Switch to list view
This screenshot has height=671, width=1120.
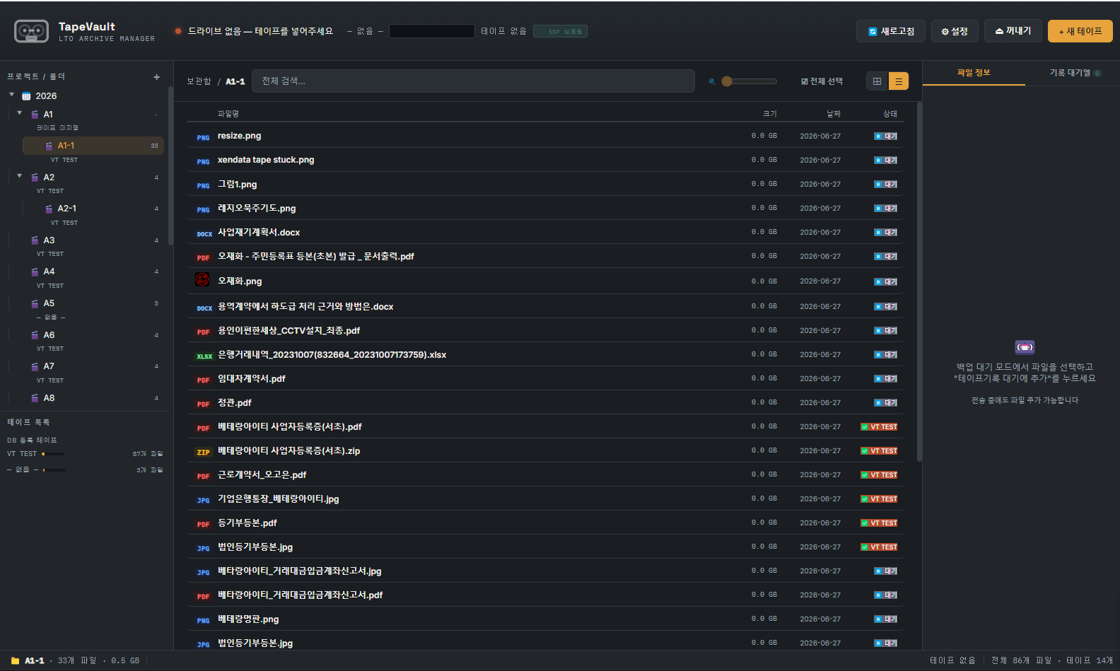(899, 81)
